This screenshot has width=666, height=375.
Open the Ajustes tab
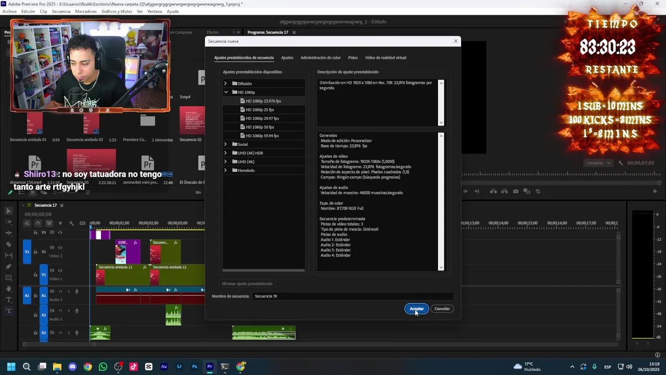pyautogui.click(x=287, y=58)
